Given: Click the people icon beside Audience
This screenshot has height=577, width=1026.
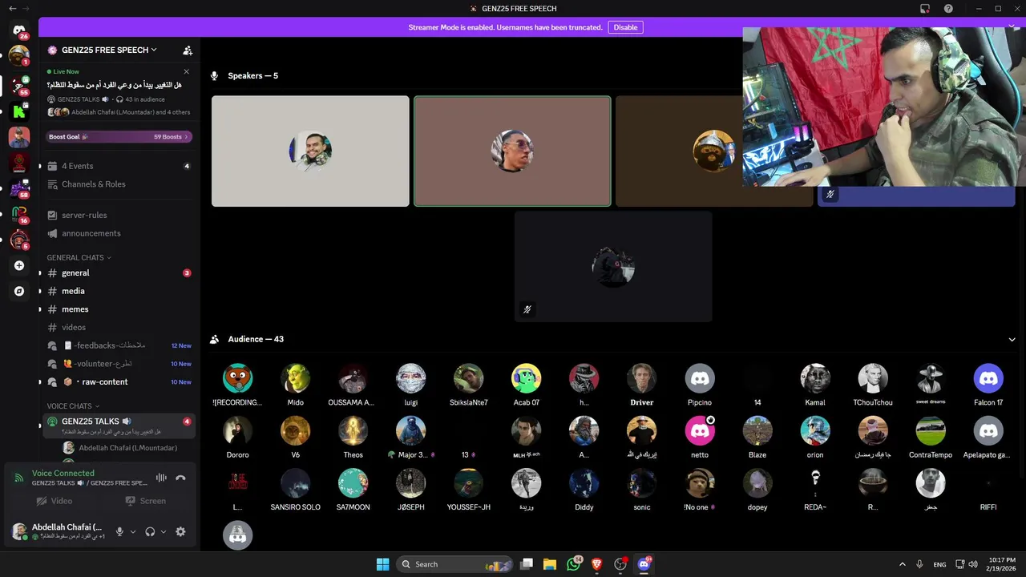Looking at the screenshot, I should 214,339.
